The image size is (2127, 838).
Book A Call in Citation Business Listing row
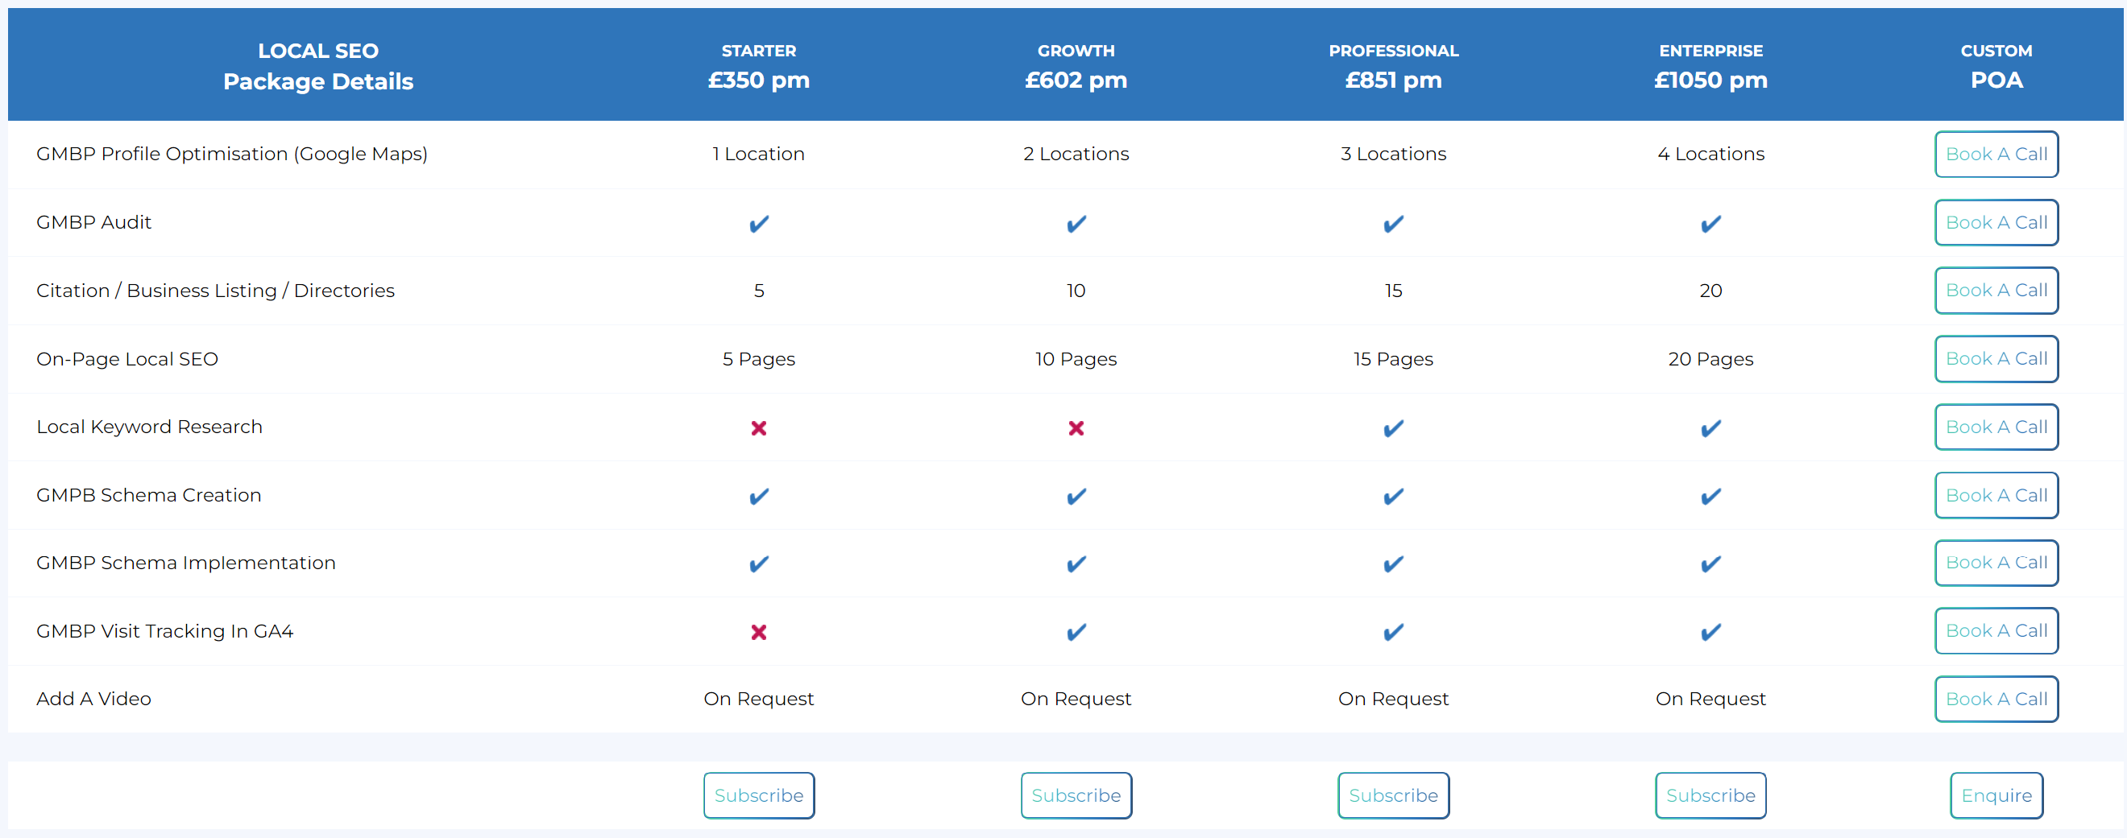click(1996, 291)
